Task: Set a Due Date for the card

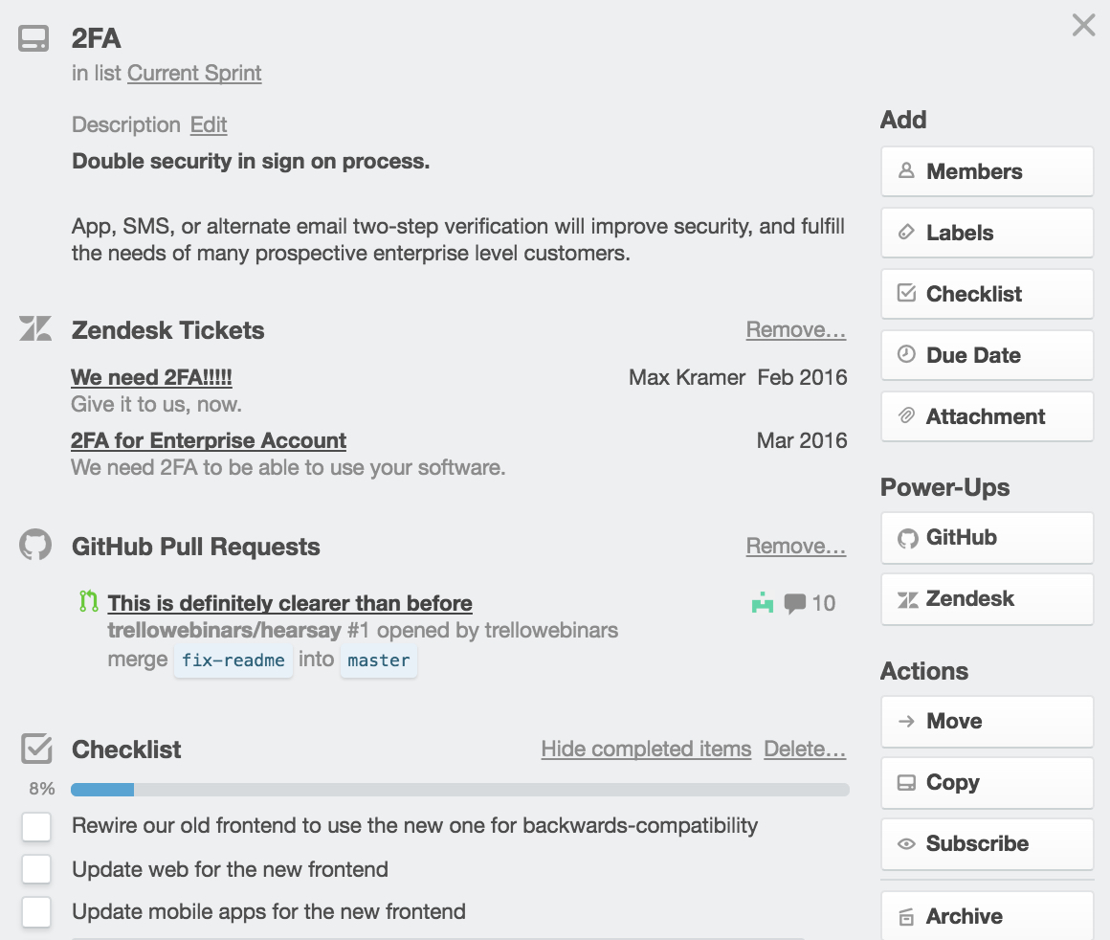Action: point(987,355)
